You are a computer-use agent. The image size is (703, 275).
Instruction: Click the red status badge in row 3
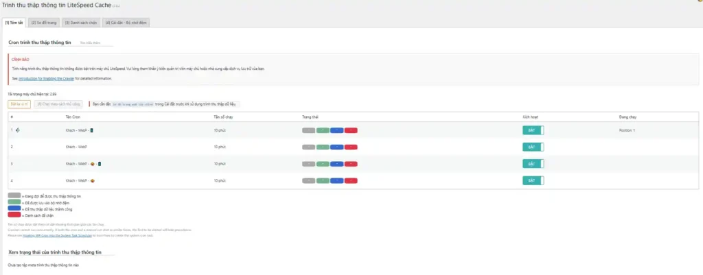(351, 164)
